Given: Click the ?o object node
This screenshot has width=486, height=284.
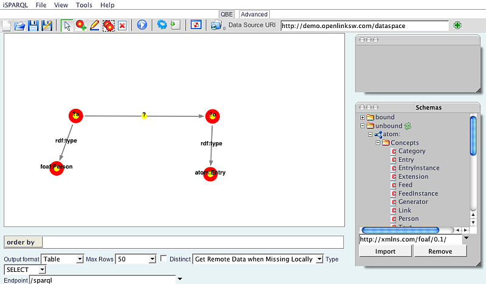Looking at the screenshot, I should pos(212,116).
